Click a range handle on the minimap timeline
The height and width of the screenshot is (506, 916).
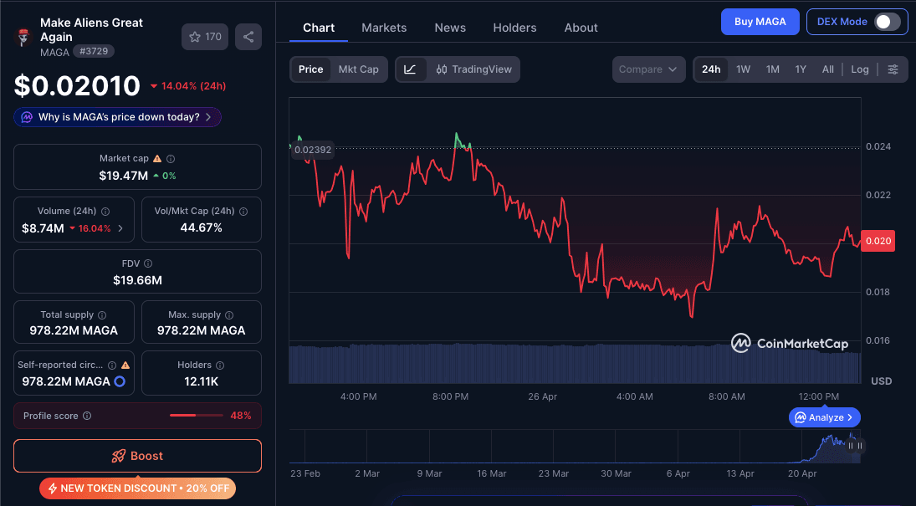851,446
